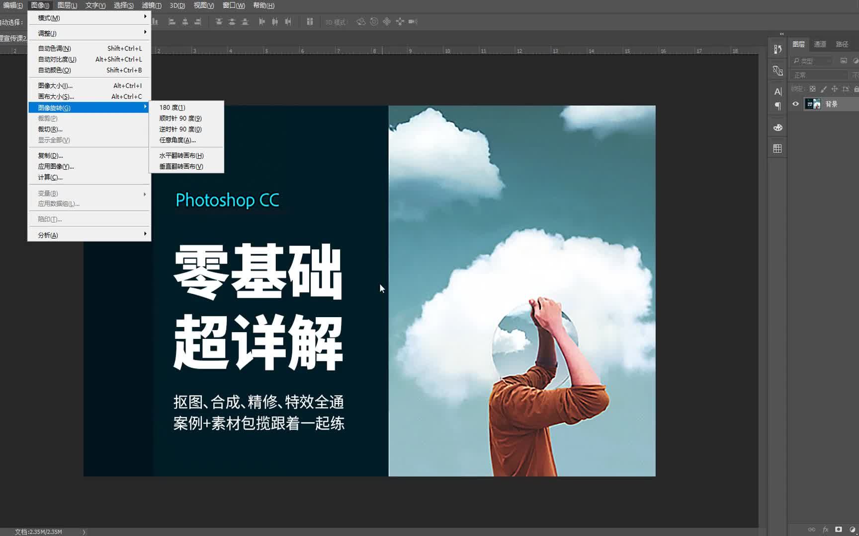Click the align left edges icon
The image size is (859, 536).
pos(172,22)
